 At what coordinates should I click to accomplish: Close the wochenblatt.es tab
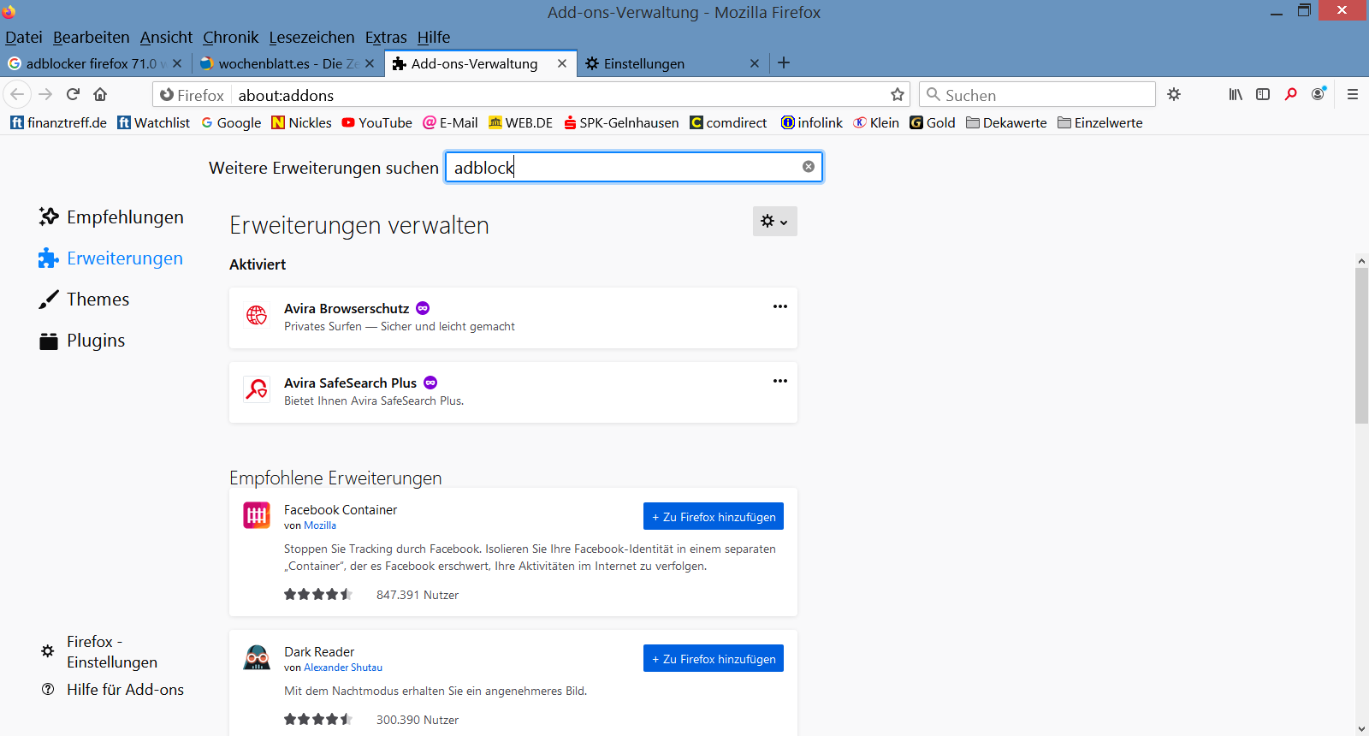370,63
